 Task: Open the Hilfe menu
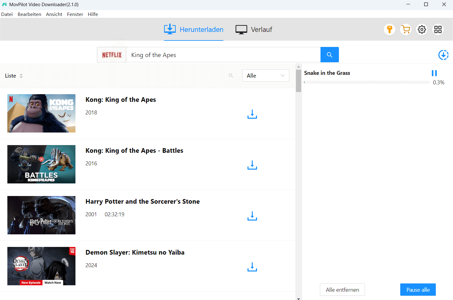click(x=93, y=14)
